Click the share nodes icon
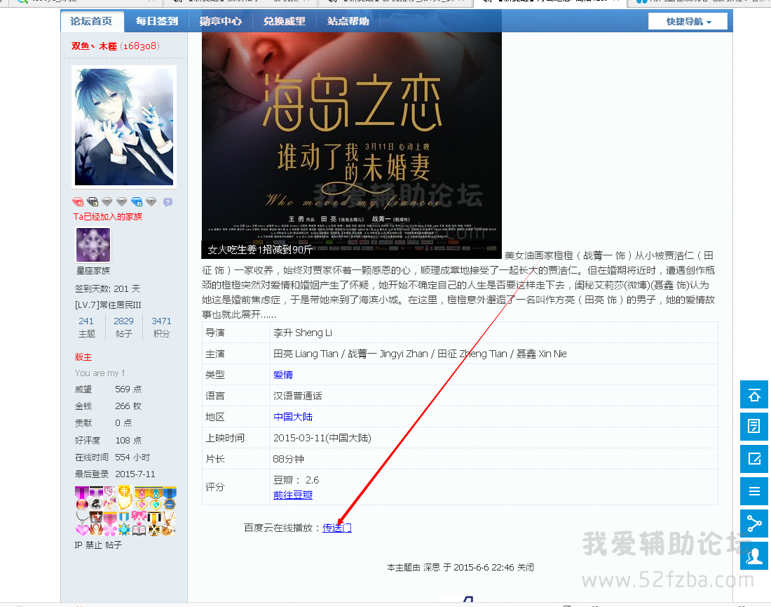The height and width of the screenshot is (607, 771). click(x=754, y=523)
